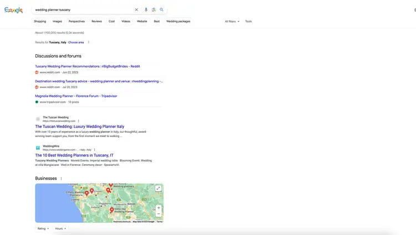Expand the map to full screen
The width and height of the screenshot is (416, 235).
[158, 189]
